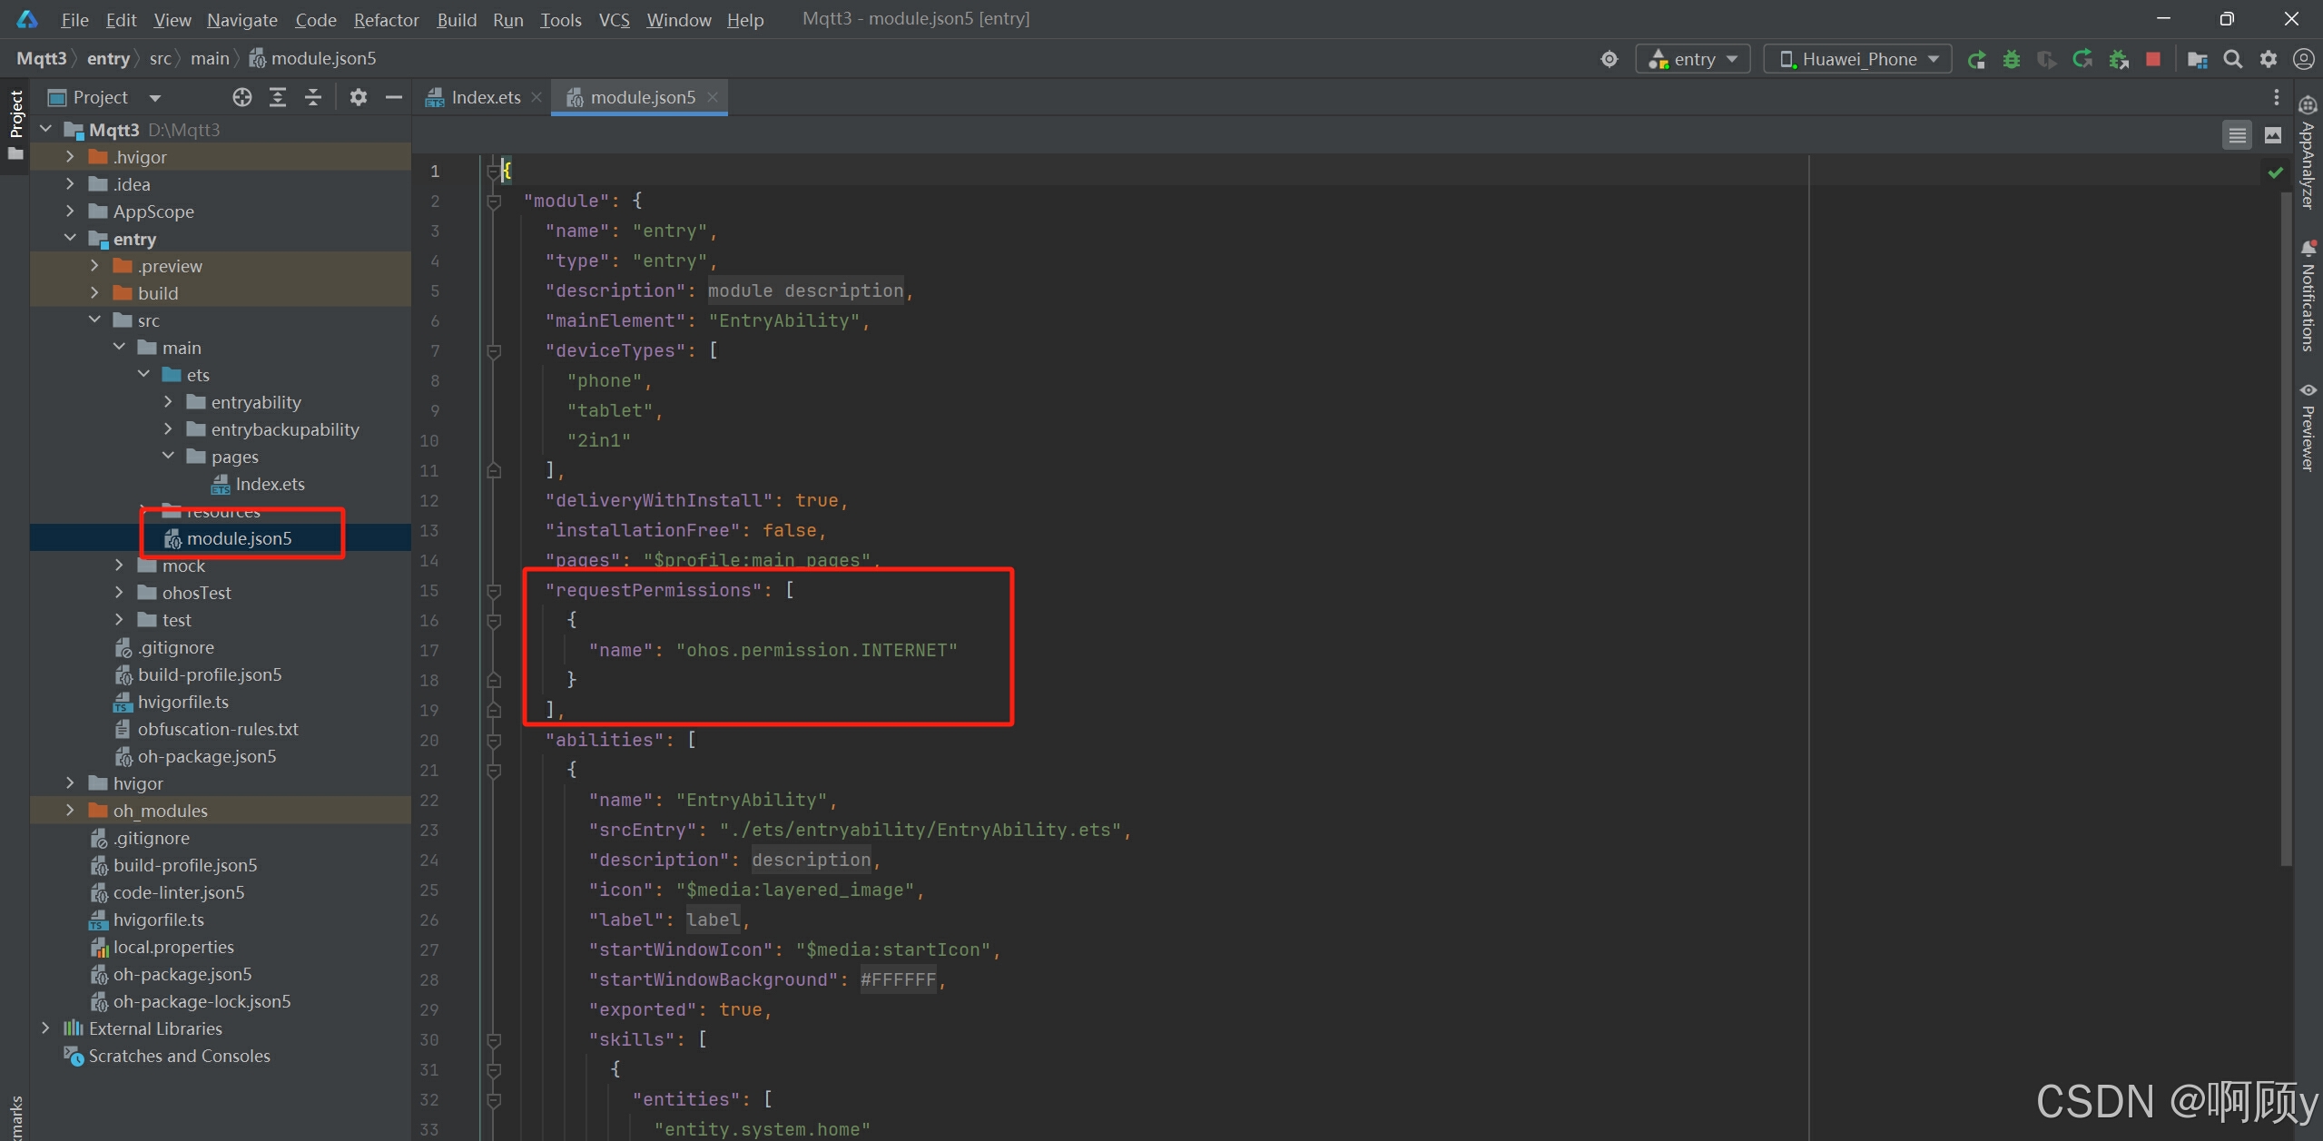Click the editor vertical scrollbar
Viewport: 2323px width, 1141px height.
coord(2285,526)
